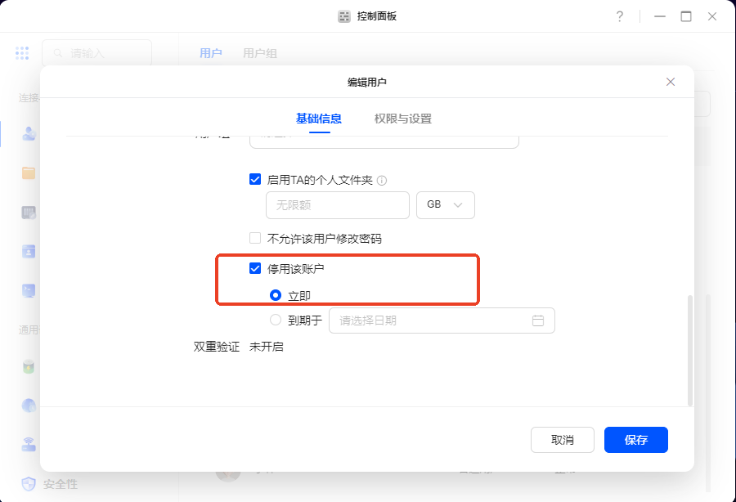This screenshot has height=502, width=736.
Task: Select the 立即 radio button
Action: pyautogui.click(x=276, y=295)
